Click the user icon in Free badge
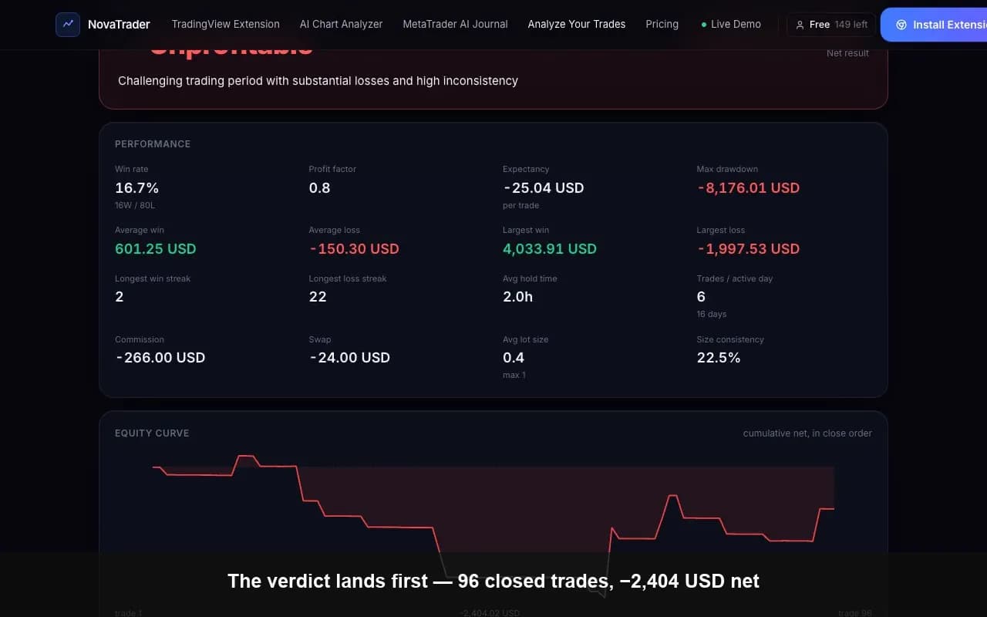The height and width of the screenshot is (617, 987). point(800,25)
